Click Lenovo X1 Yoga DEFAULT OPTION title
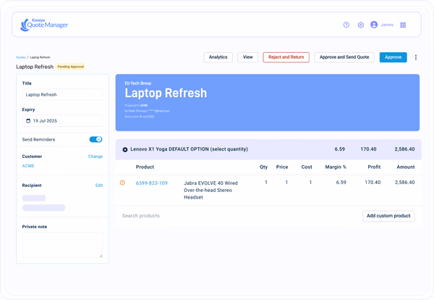The width and height of the screenshot is (434, 300). [189, 149]
